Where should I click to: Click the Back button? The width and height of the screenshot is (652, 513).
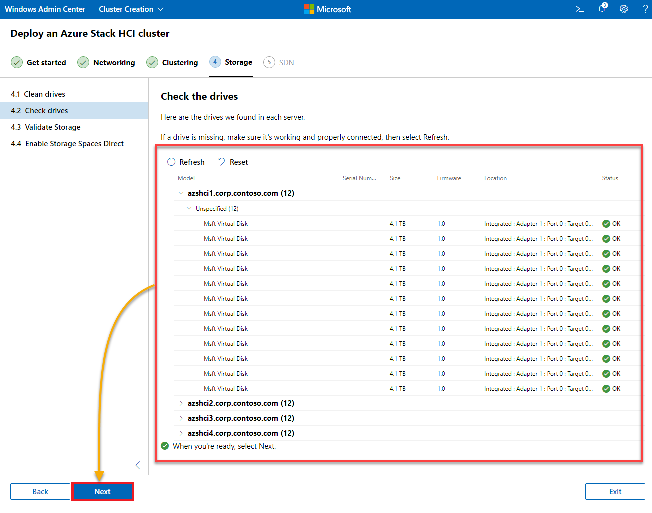pyautogui.click(x=40, y=492)
